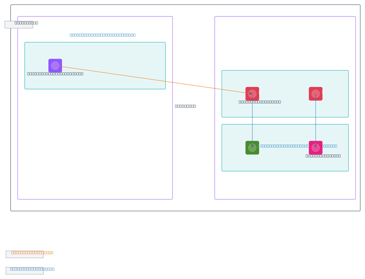Click the orange connector line between nodes
This screenshot has width=365, height=279.
152,79
